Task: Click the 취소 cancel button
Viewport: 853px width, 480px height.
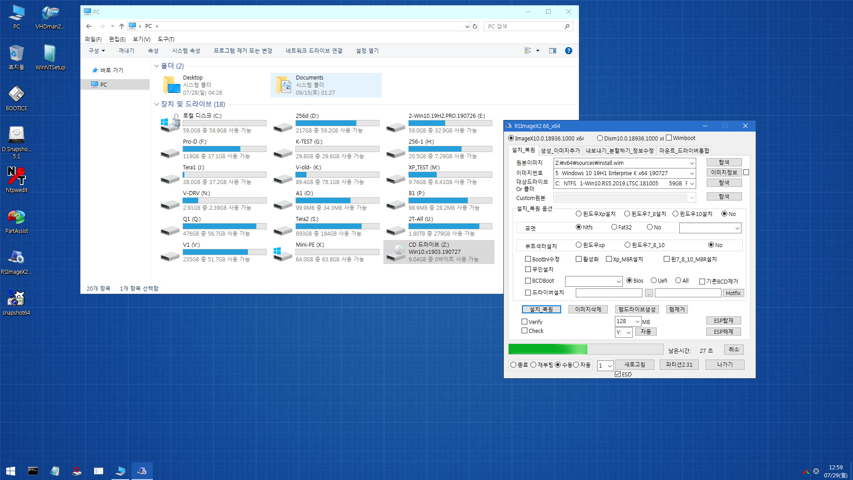Action: 733,350
